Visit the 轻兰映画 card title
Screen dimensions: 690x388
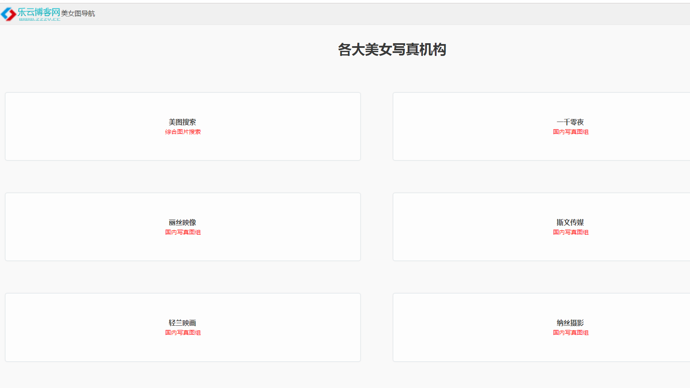[x=182, y=323]
